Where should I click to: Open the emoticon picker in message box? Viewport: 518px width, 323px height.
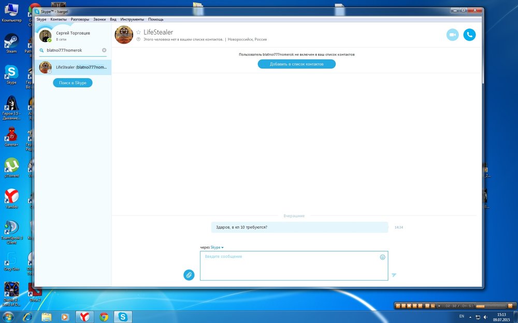[x=383, y=257]
